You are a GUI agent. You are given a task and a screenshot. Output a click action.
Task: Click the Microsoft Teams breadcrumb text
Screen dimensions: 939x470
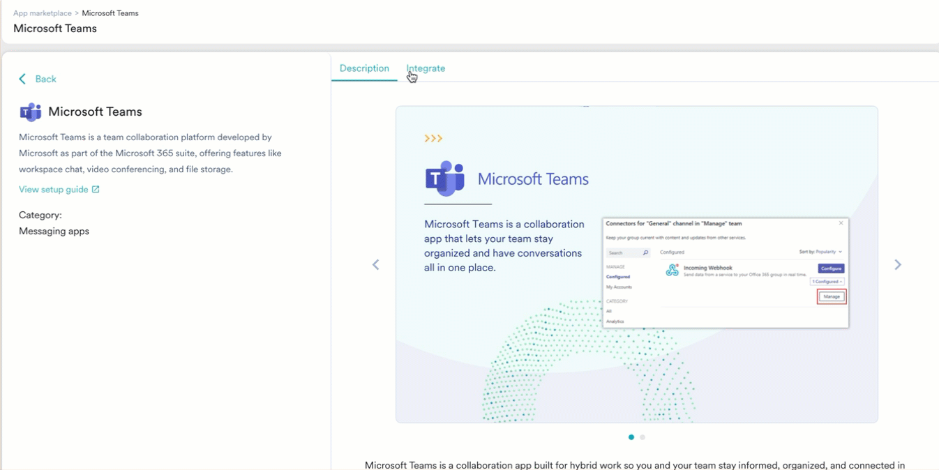click(110, 13)
